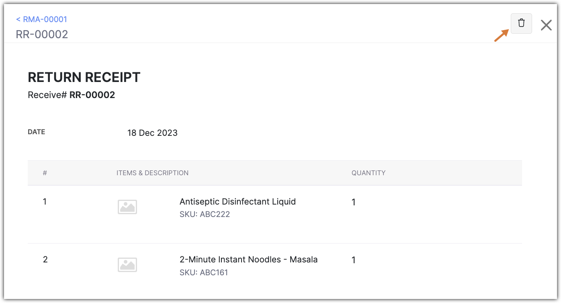Click the SKU: ABC161 text
This screenshot has width=561, height=303.
pos(203,272)
